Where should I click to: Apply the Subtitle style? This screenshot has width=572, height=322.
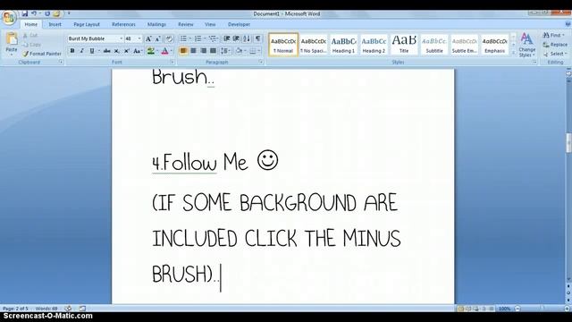pos(434,45)
